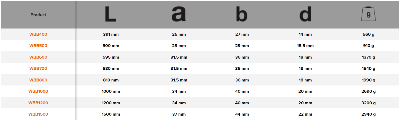Image resolution: width=400 pixels, height=121 pixels.
Task: Open the WBB1000 product link
Action: coord(38,91)
